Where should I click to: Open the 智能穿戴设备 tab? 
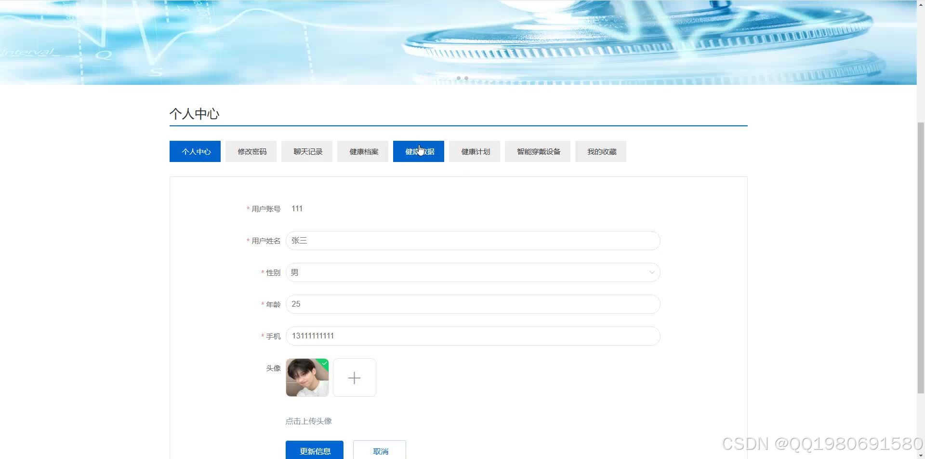click(x=537, y=151)
